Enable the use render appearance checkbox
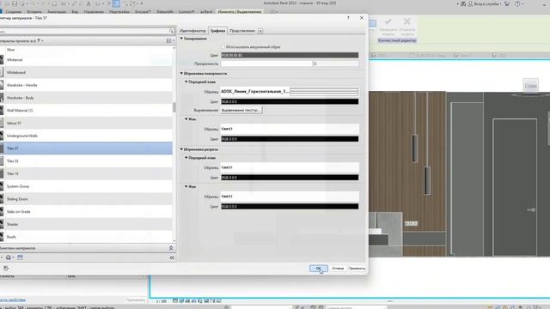Viewport: 550px width, 309px height. [x=223, y=46]
